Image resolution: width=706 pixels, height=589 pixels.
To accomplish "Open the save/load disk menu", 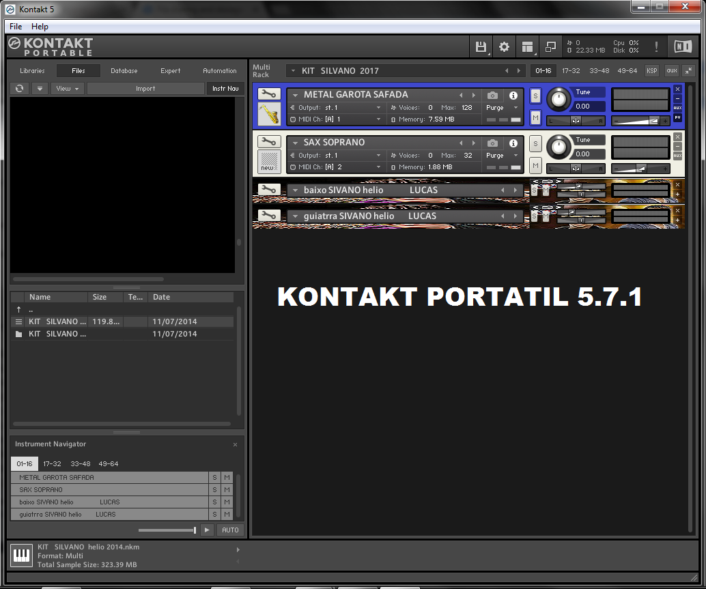I will click(x=481, y=47).
